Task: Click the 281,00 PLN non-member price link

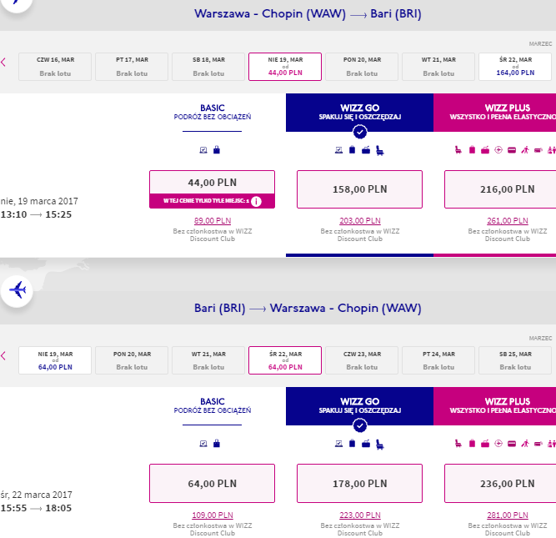Action: pos(508,515)
